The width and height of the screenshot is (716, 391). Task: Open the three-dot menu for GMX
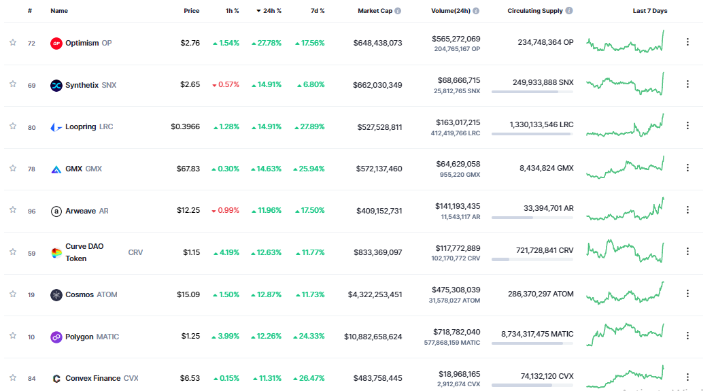point(687,168)
